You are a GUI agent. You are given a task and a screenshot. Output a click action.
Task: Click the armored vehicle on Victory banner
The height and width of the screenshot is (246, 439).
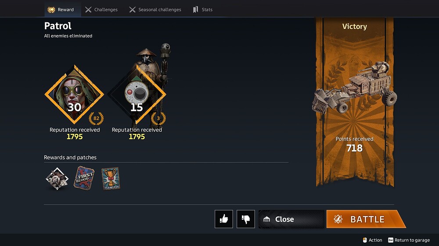coord(354,88)
